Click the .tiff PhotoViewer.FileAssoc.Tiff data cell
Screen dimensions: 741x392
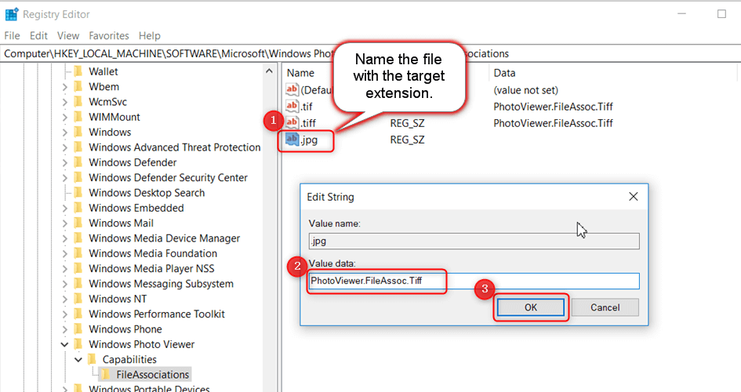coord(553,123)
